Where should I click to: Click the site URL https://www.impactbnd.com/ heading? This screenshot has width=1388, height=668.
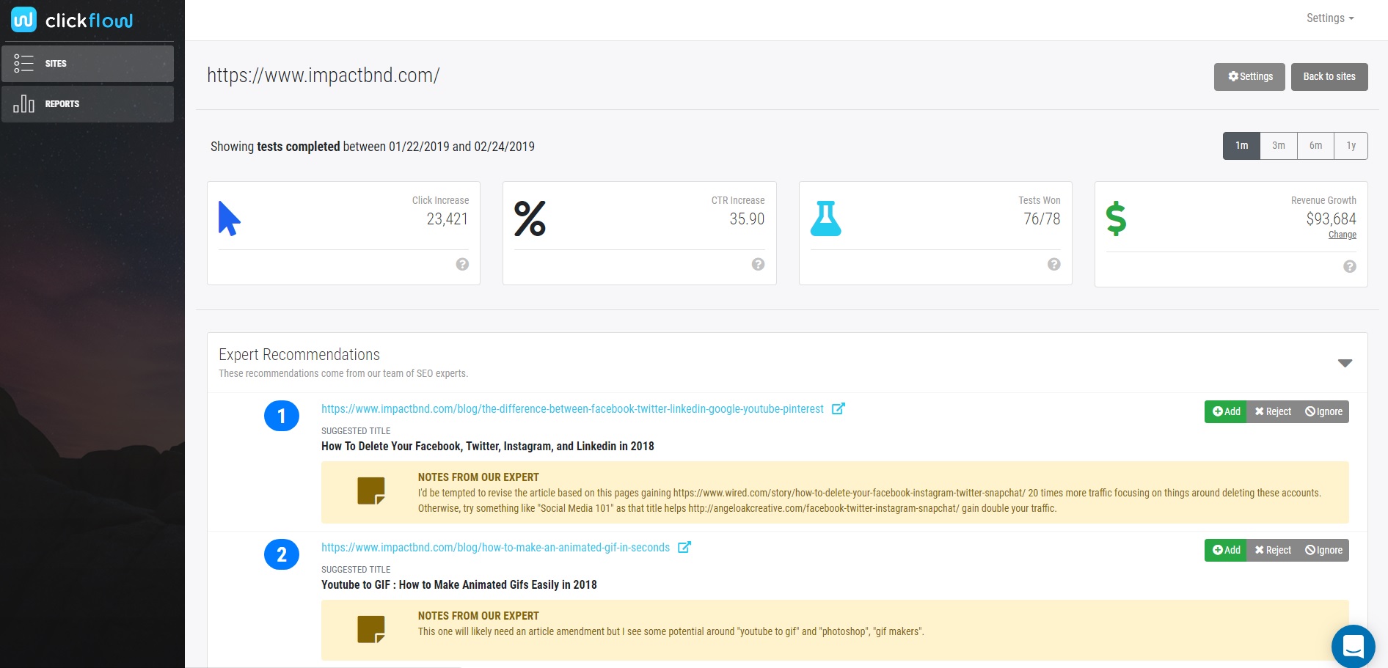click(x=323, y=76)
